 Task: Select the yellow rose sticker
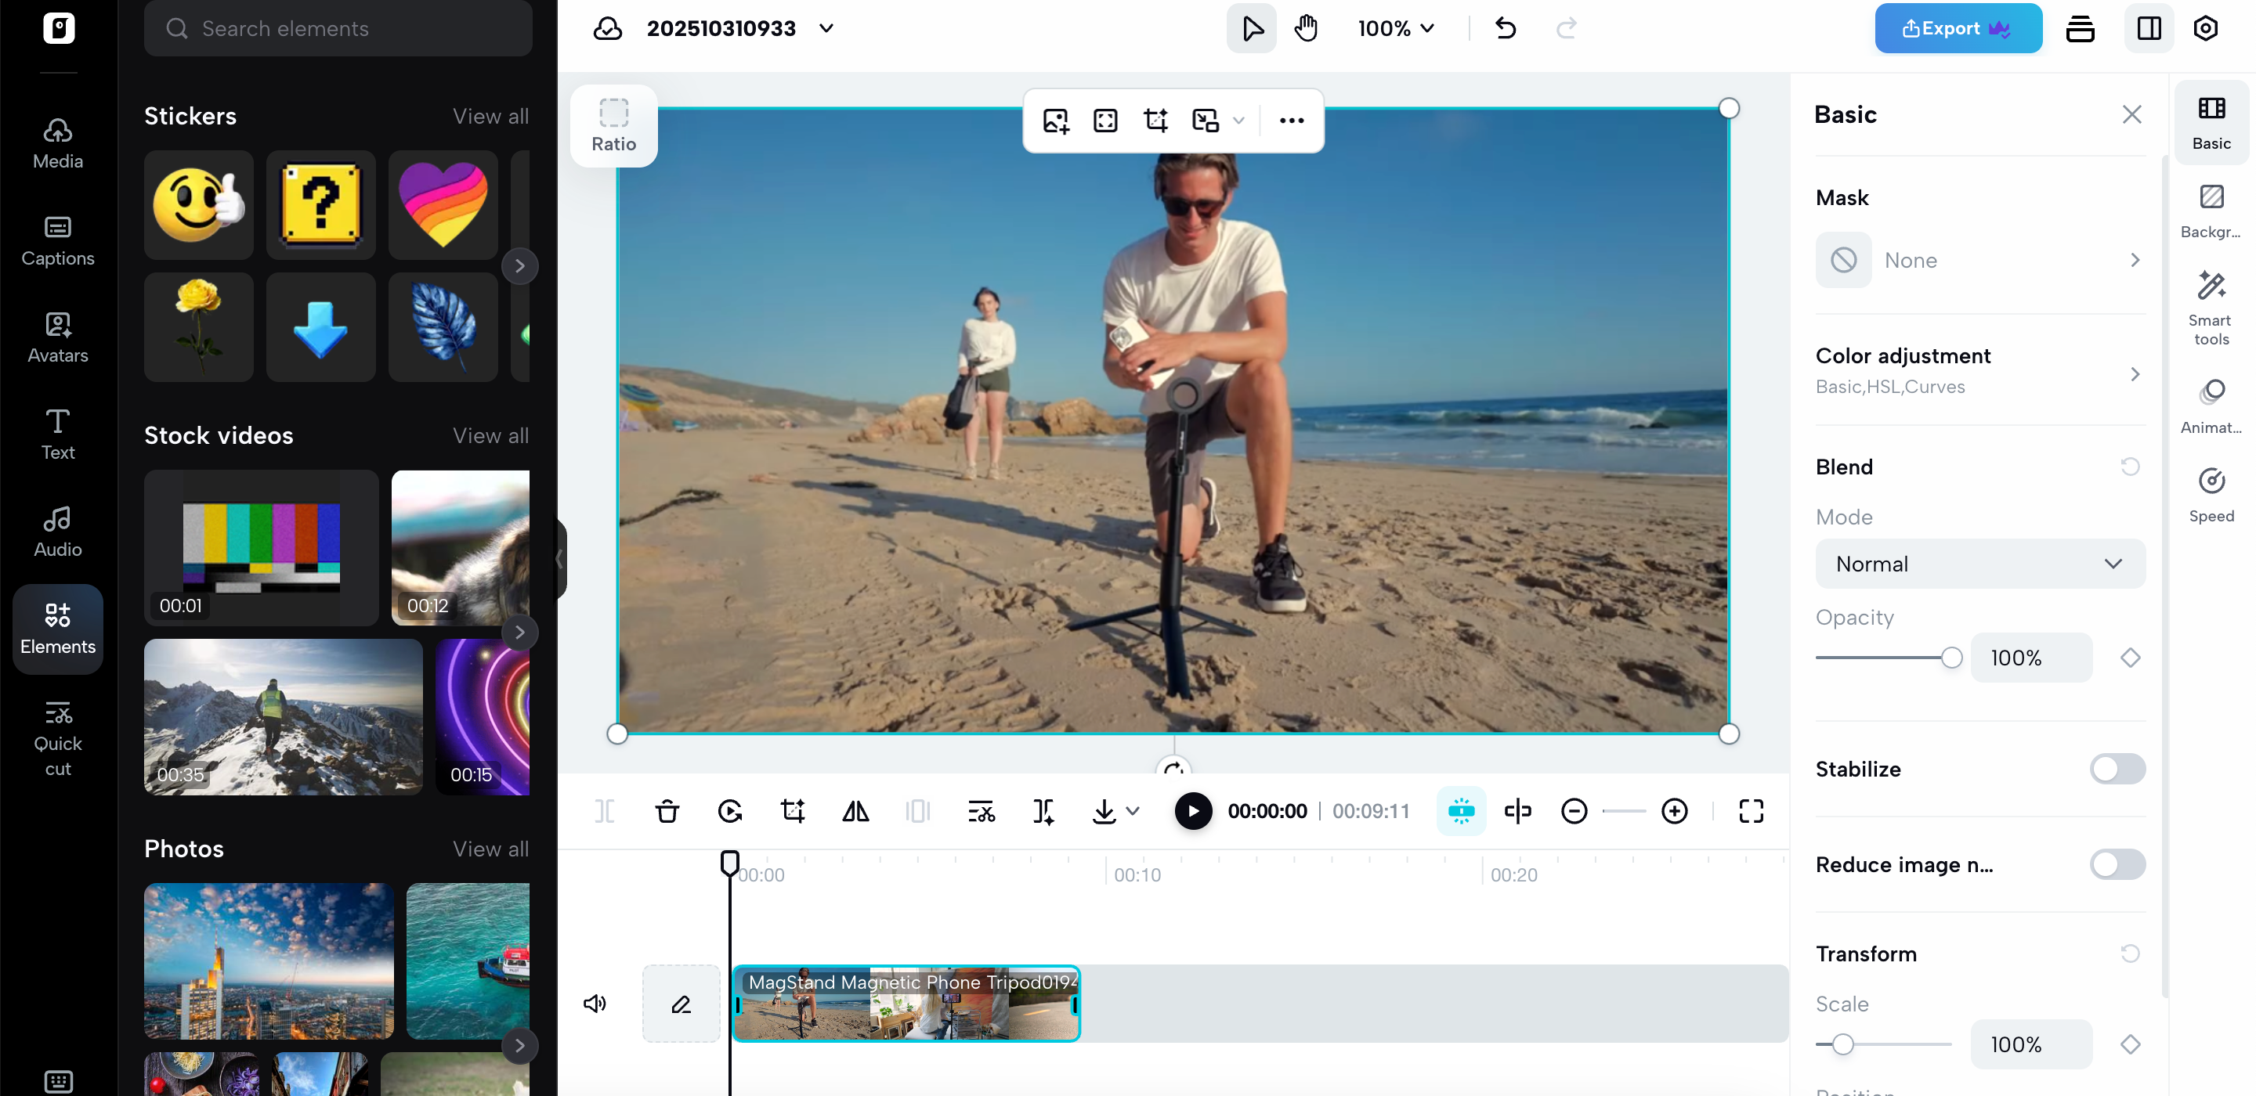198,326
